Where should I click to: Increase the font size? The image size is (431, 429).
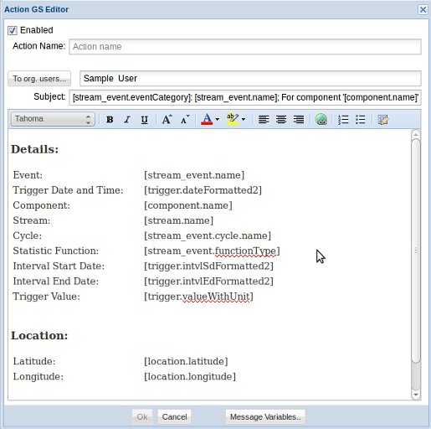(x=167, y=120)
